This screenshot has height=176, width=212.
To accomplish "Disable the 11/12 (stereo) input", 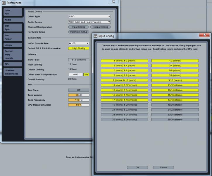I will coord(175,85).
